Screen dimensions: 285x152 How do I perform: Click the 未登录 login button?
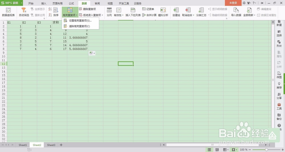coord(233,3)
